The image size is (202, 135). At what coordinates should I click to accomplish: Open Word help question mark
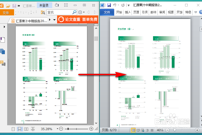pyautogui.click(x=200, y=12)
